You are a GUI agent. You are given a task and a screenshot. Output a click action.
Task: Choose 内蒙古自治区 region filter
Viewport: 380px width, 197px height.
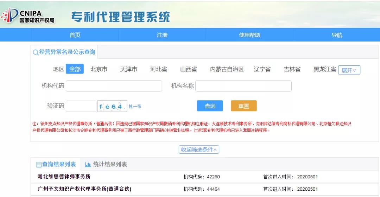[227, 69]
